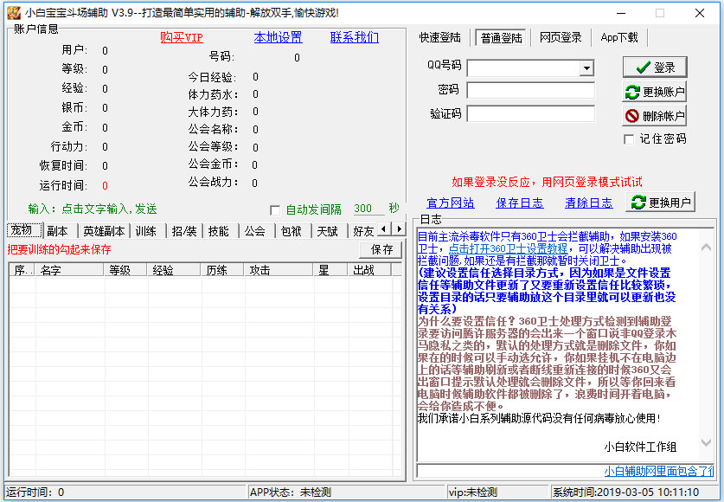The height and width of the screenshot is (502, 724).
Task: Open the QQ号码 dropdown list
Action: [x=586, y=68]
